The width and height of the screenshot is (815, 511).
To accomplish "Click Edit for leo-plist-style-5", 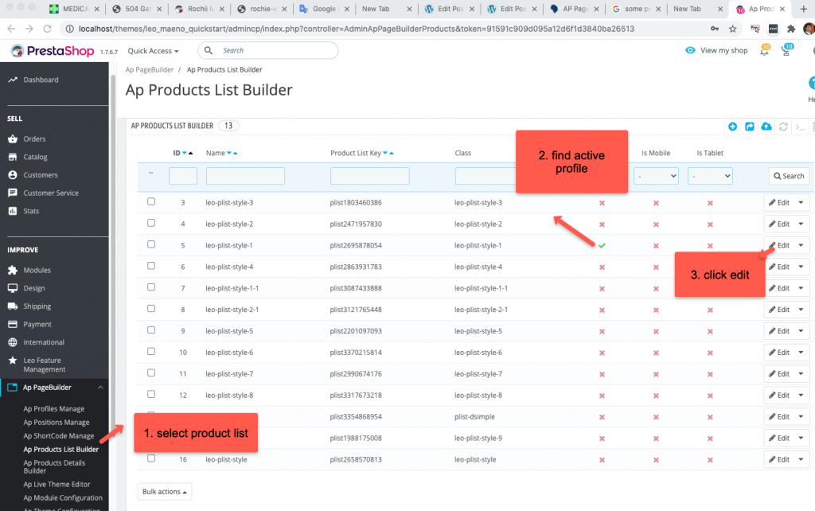I will (x=781, y=330).
